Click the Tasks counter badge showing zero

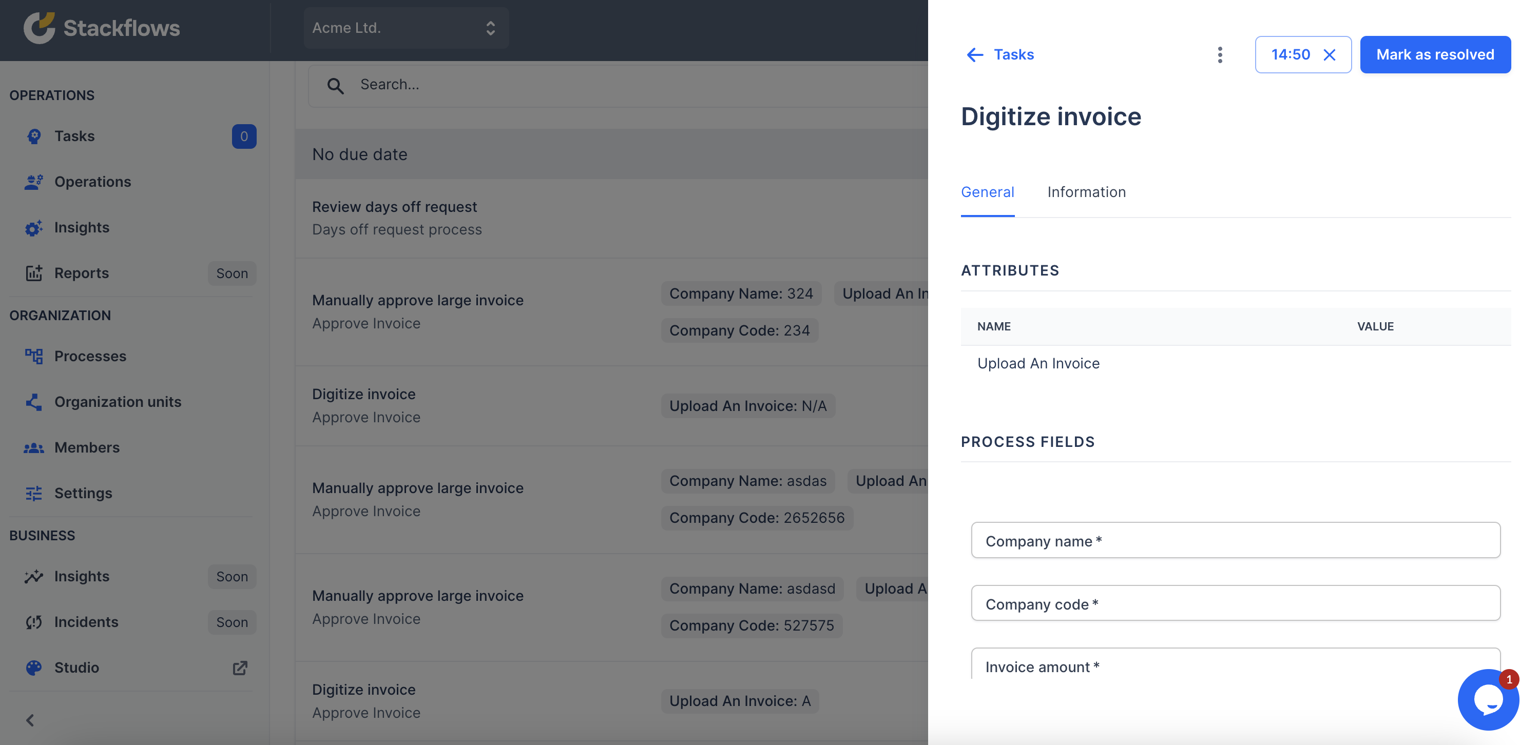[244, 136]
